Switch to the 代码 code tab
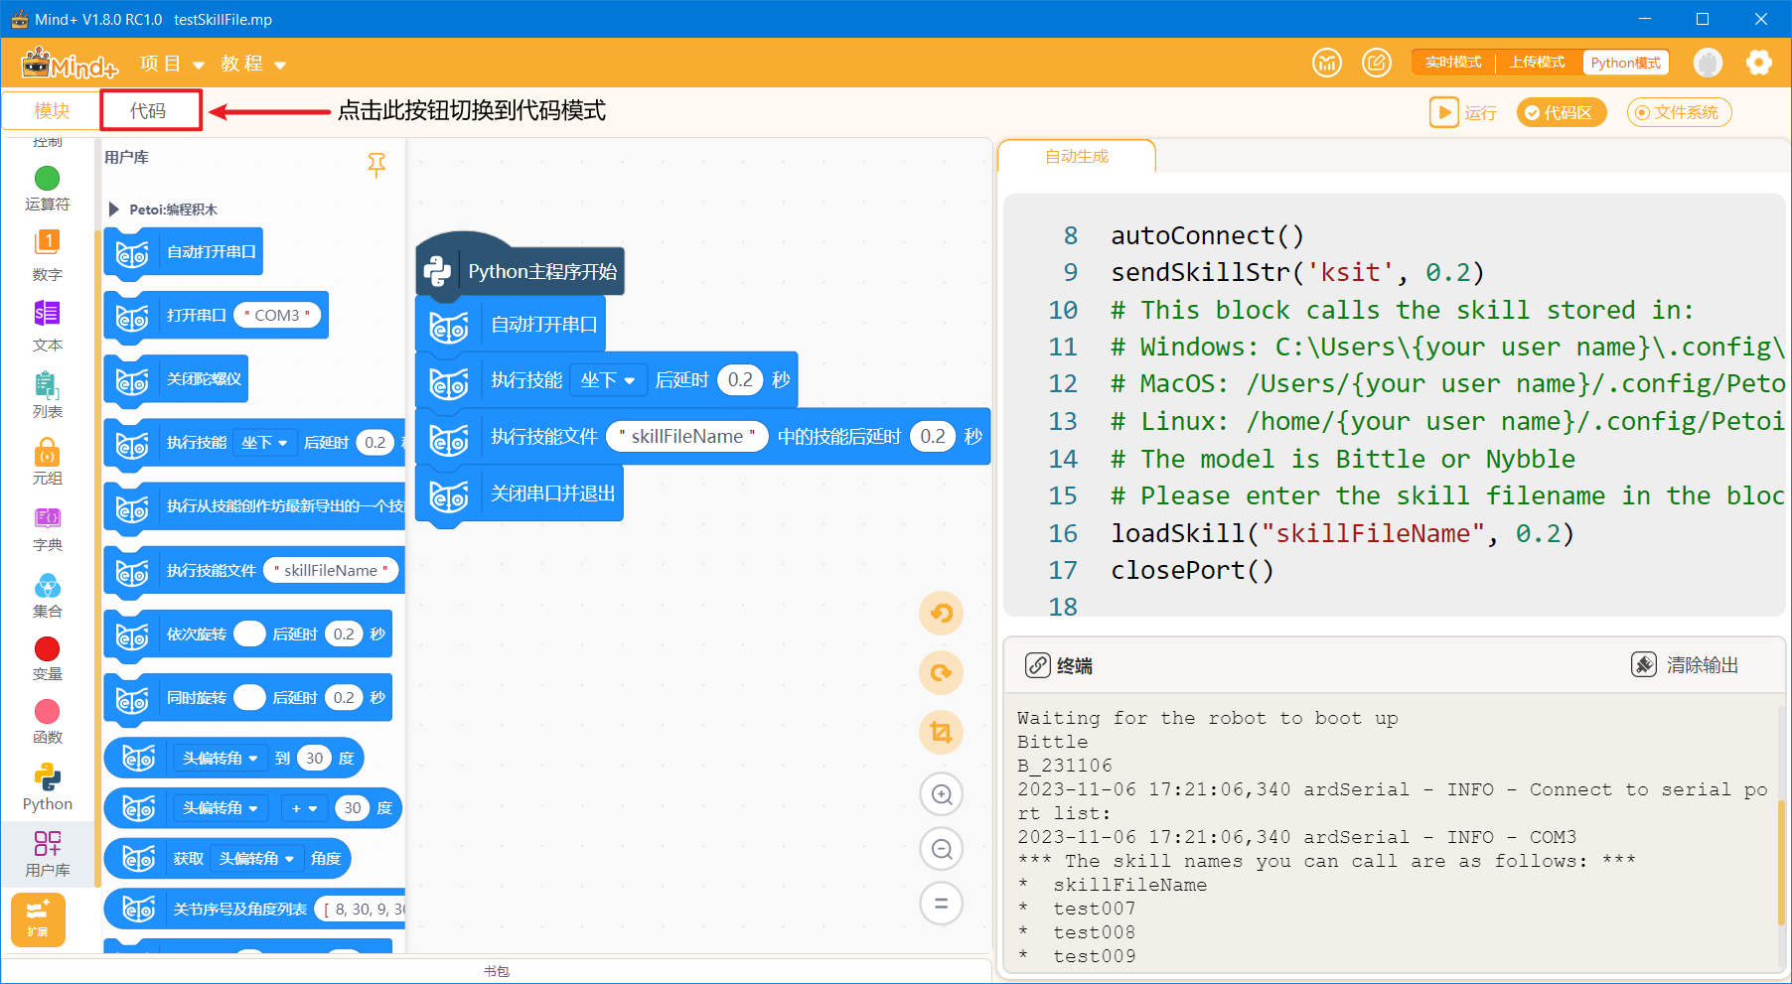The height and width of the screenshot is (984, 1792). [150, 110]
